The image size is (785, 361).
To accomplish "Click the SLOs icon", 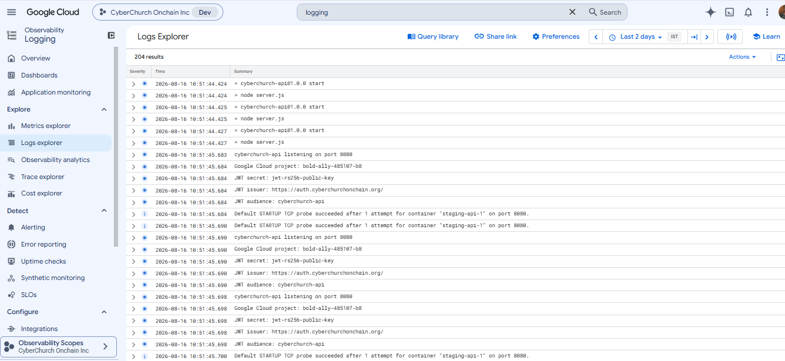I will click(x=11, y=295).
